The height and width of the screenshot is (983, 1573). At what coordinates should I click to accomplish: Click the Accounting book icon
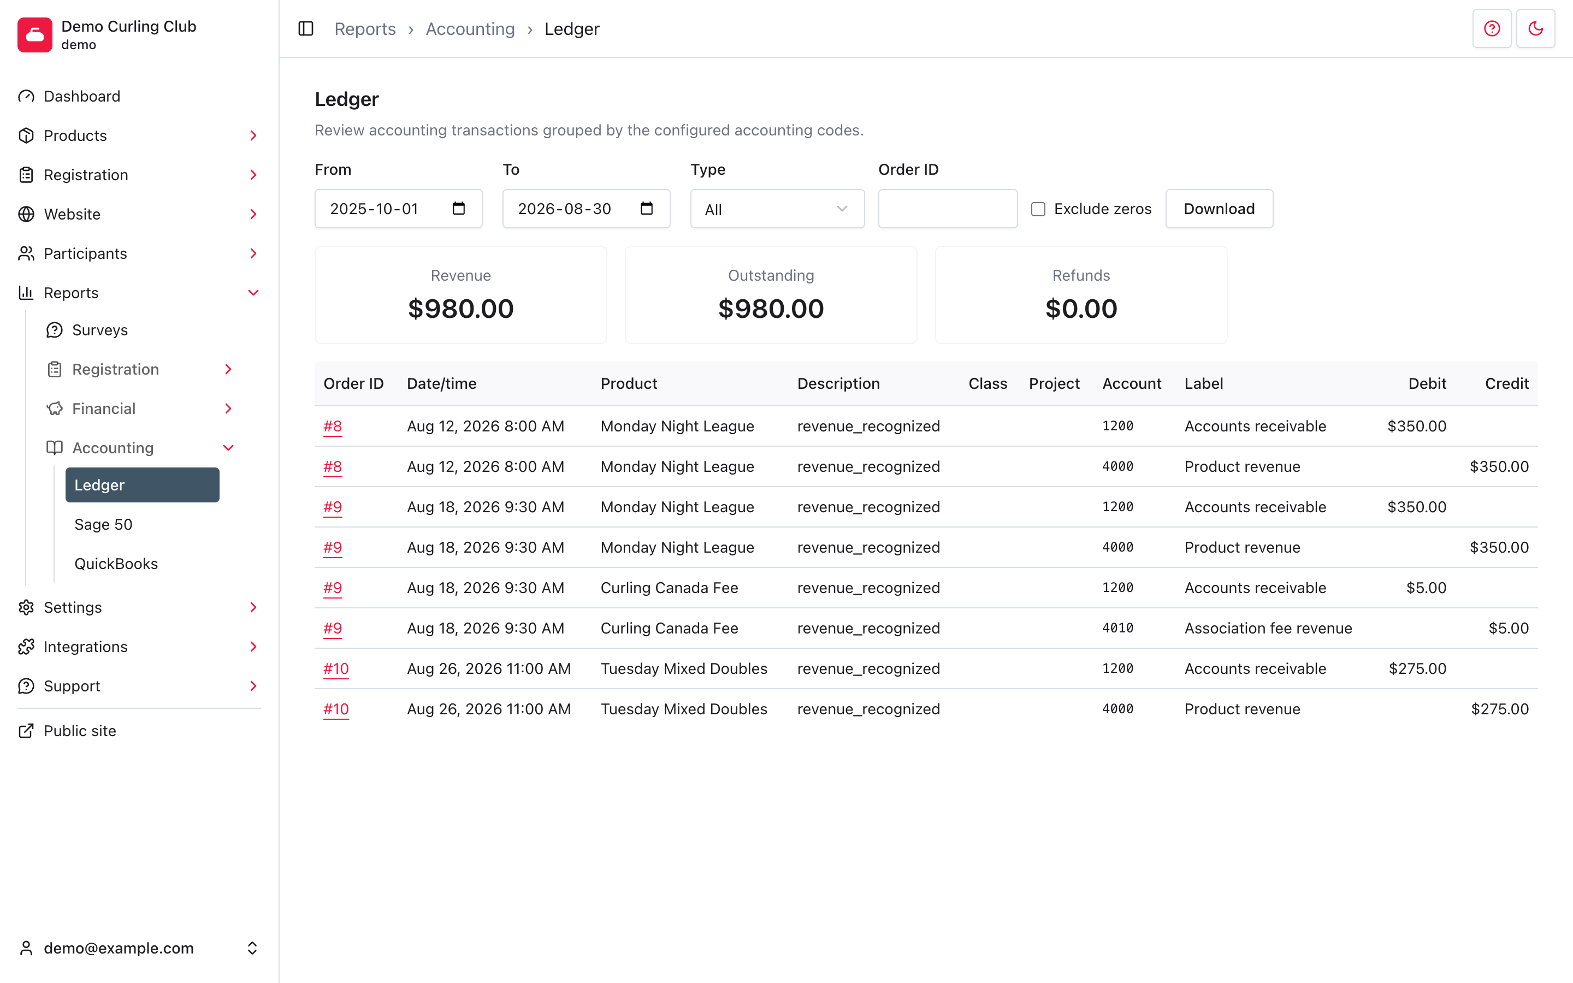click(x=55, y=448)
